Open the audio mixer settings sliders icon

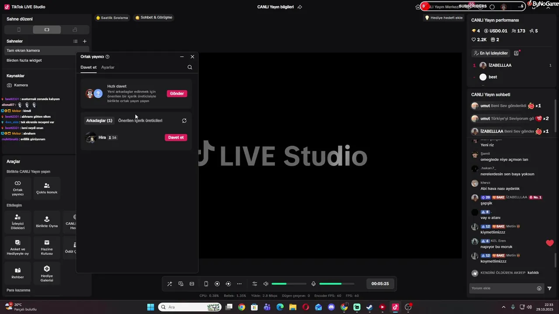pos(255,284)
